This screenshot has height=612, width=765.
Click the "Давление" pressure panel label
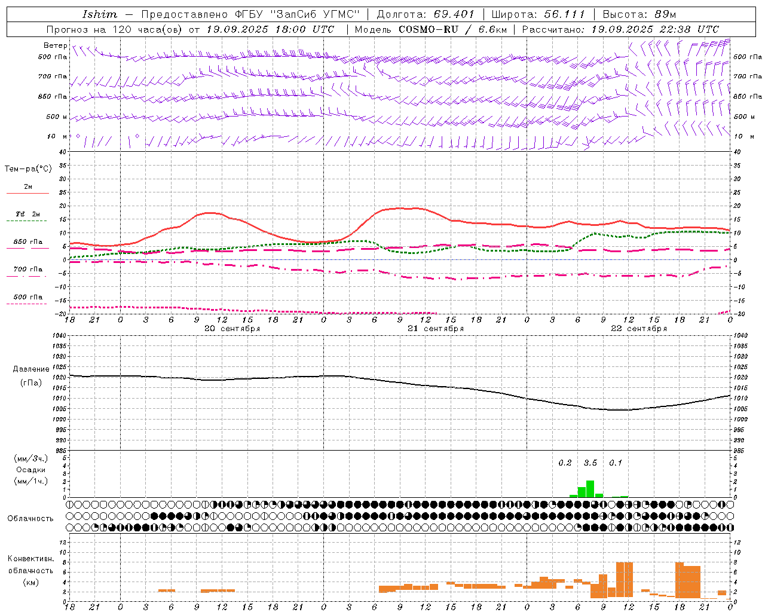[31, 369]
